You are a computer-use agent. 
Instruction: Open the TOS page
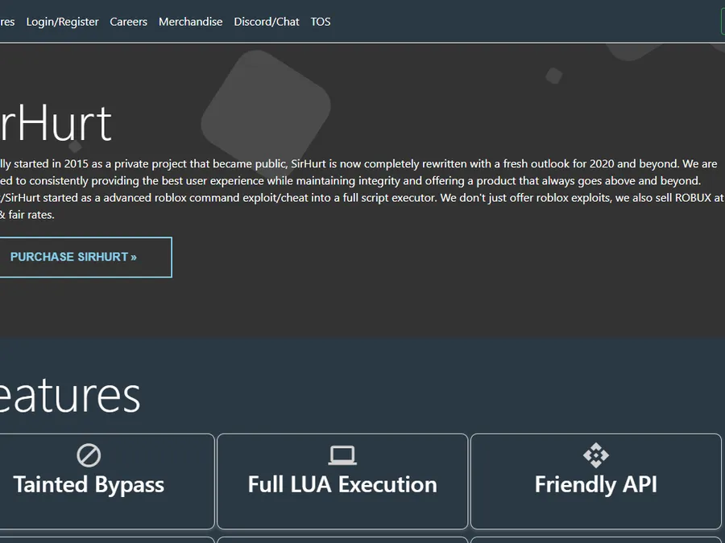[321, 22]
